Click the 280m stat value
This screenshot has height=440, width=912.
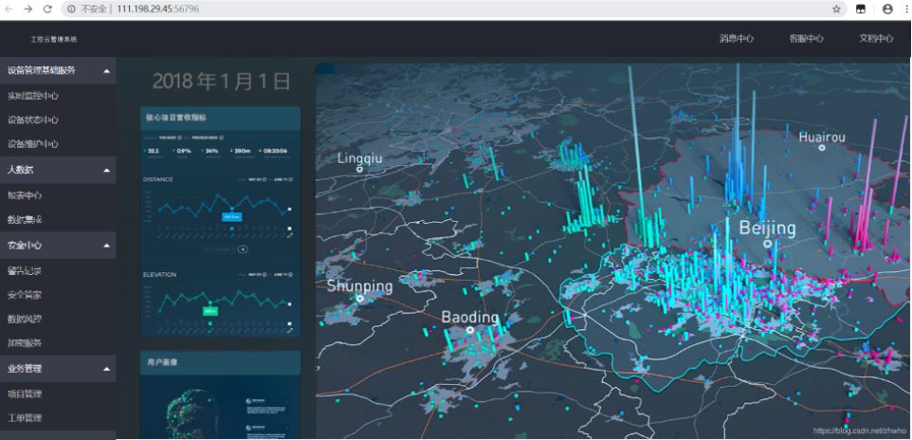243,151
